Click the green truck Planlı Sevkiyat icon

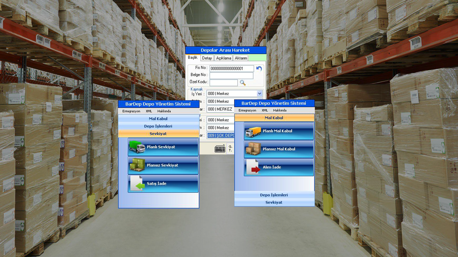point(137,147)
